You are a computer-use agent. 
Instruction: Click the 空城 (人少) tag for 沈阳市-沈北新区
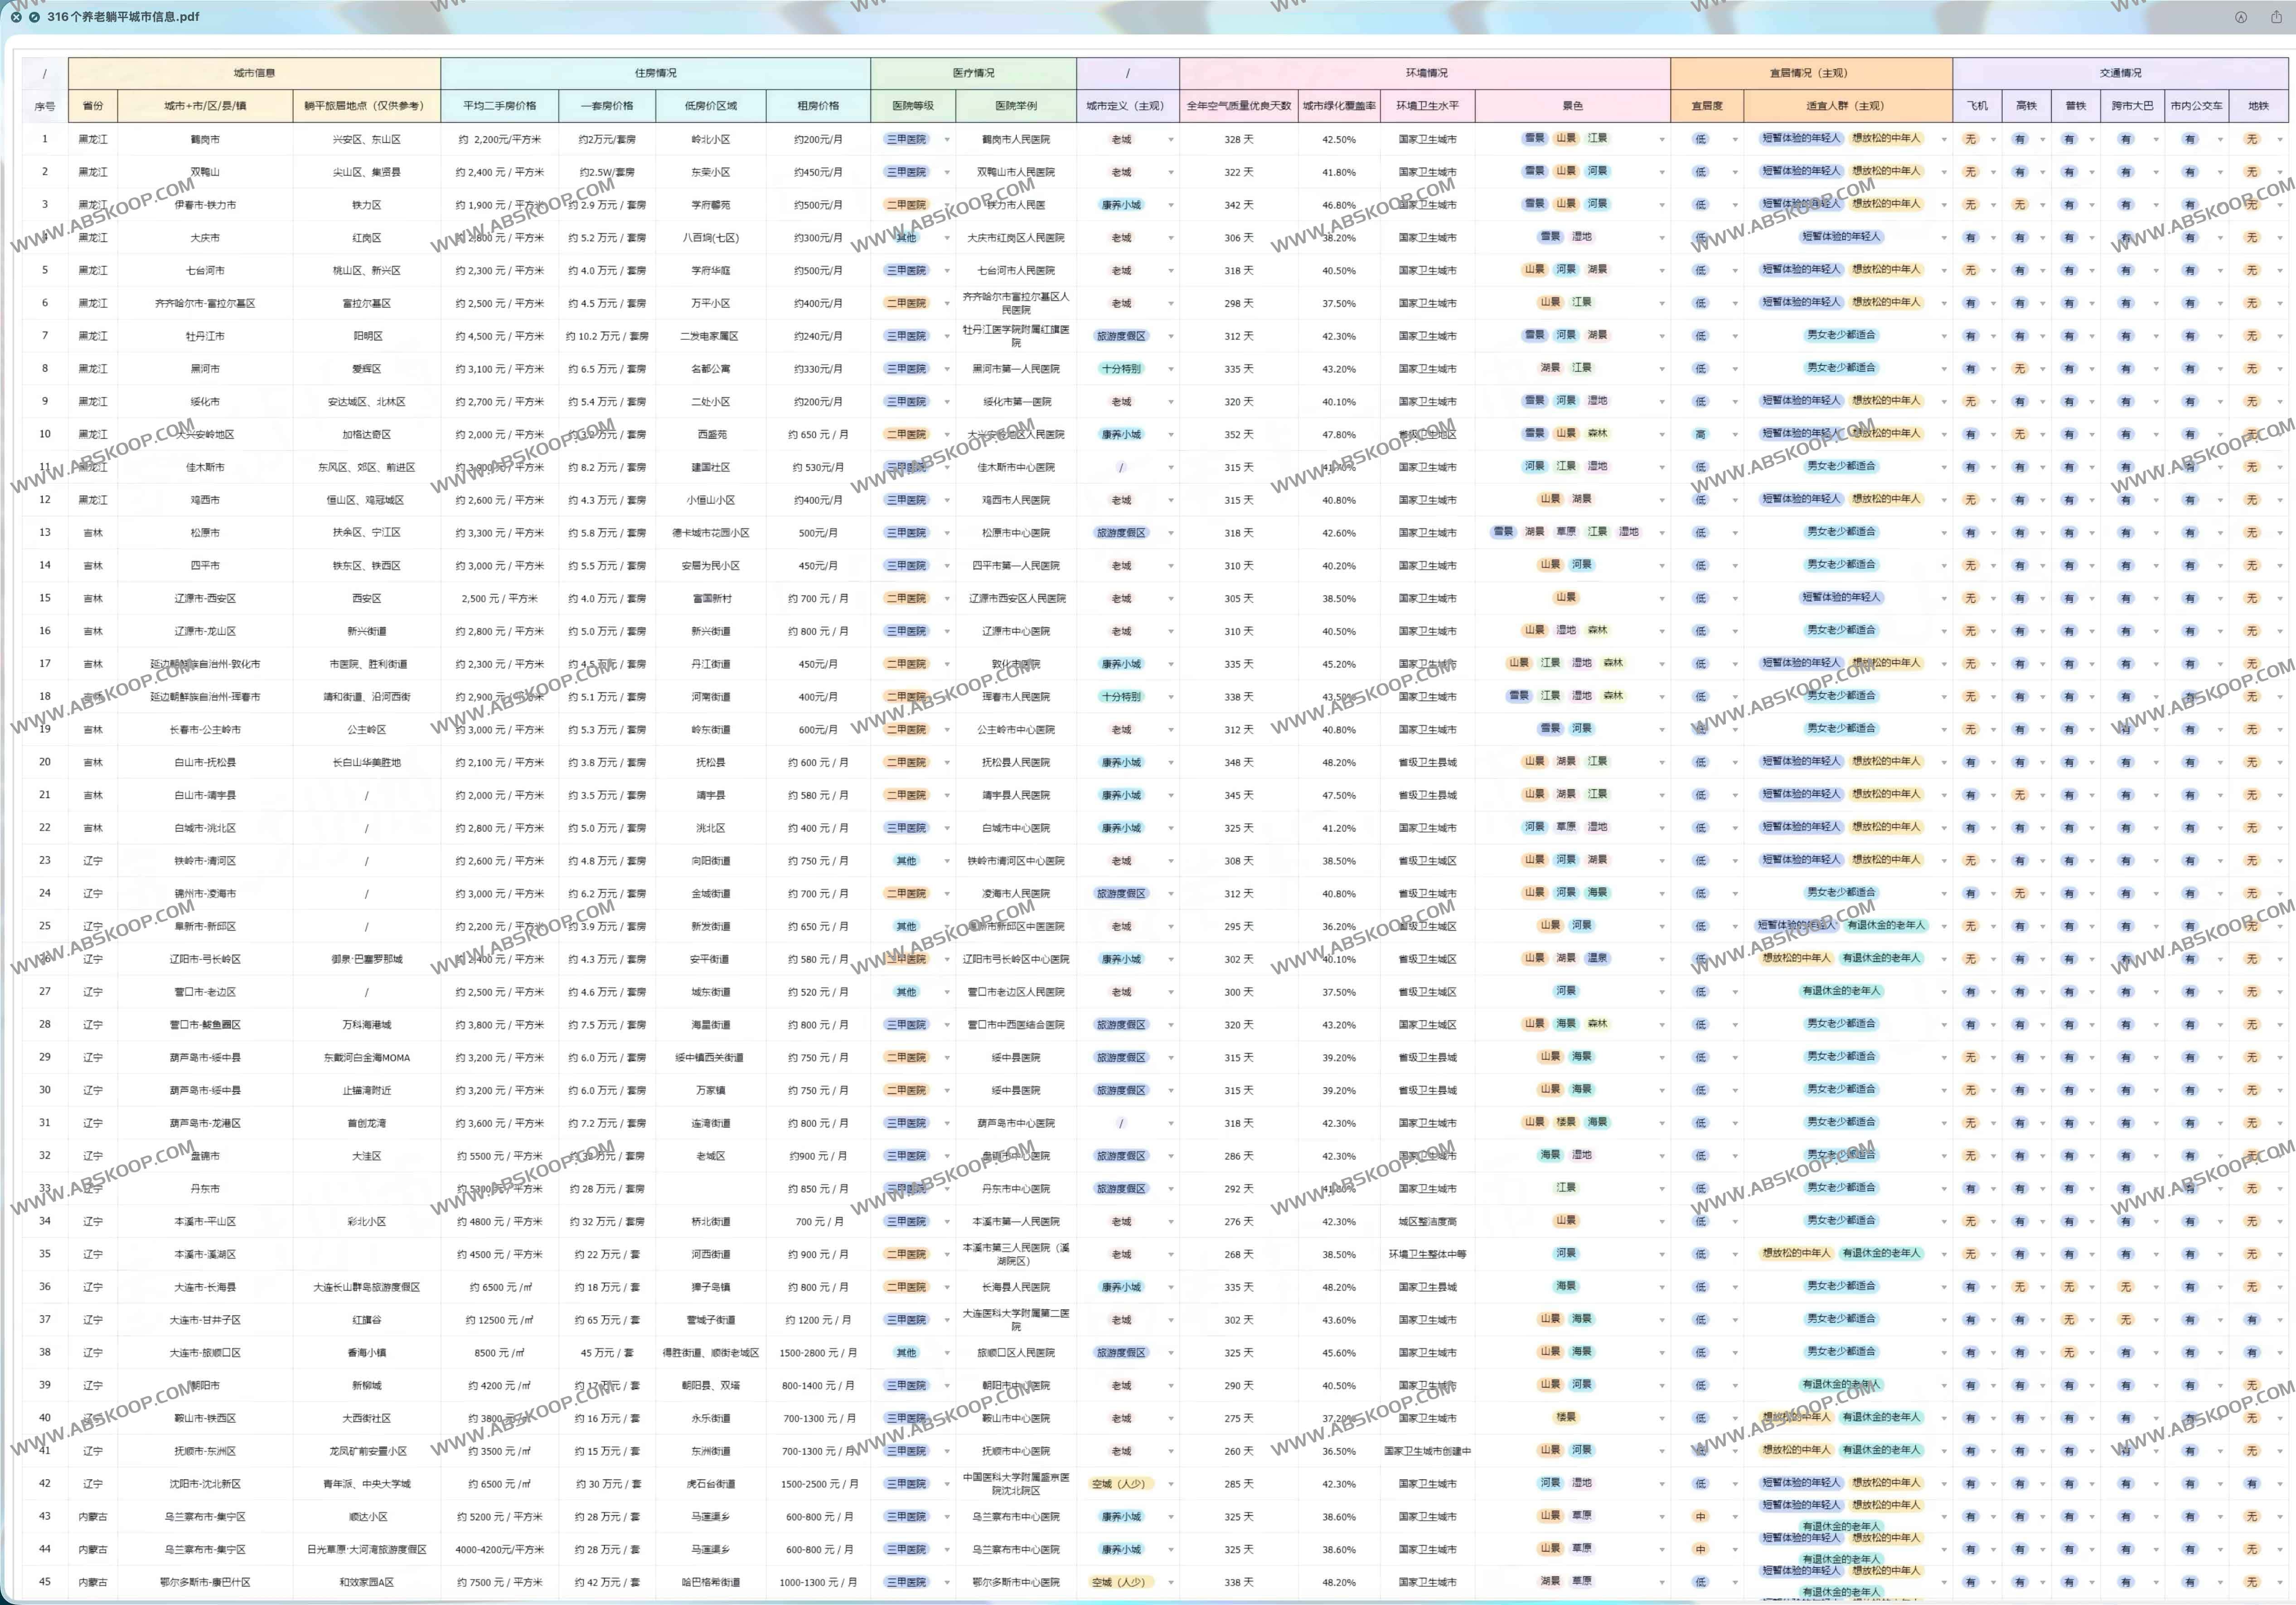pos(1119,1484)
